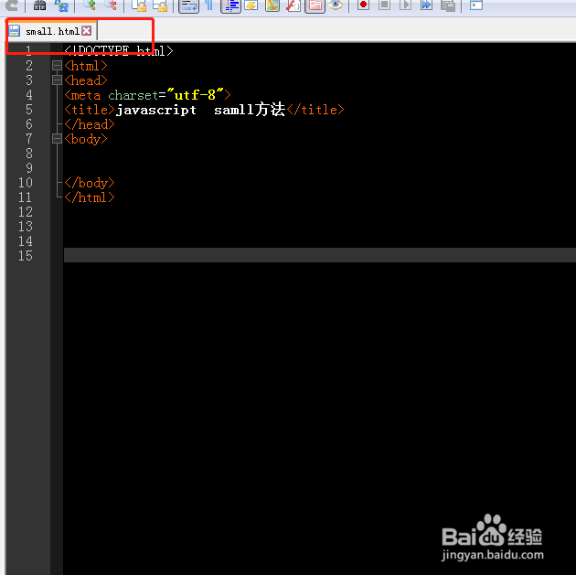Open the user defined language icon
The height and width of the screenshot is (575, 576).
point(251,5)
